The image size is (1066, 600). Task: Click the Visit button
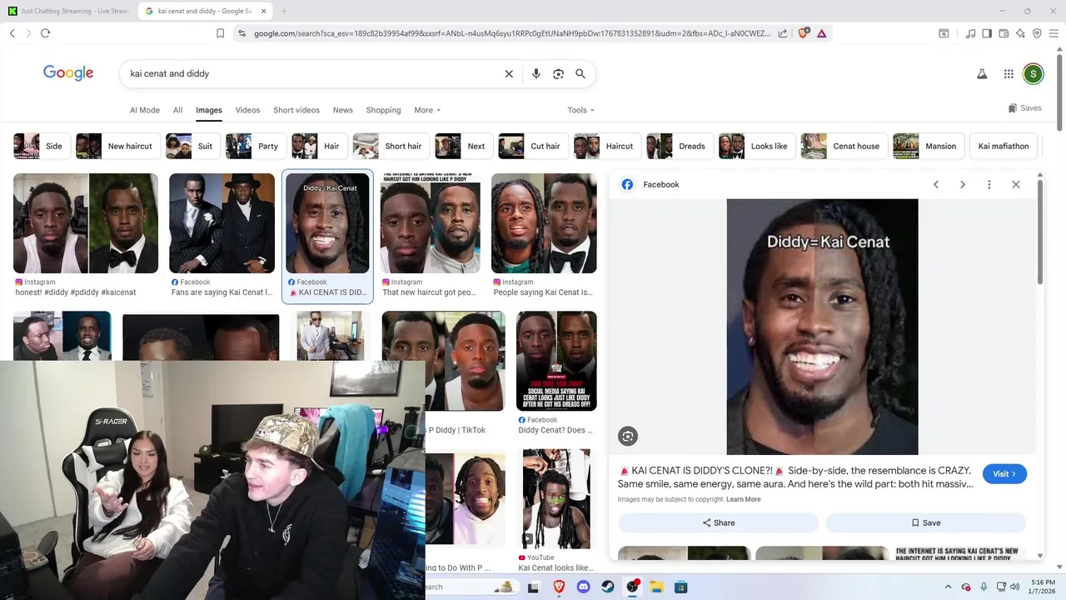1004,473
